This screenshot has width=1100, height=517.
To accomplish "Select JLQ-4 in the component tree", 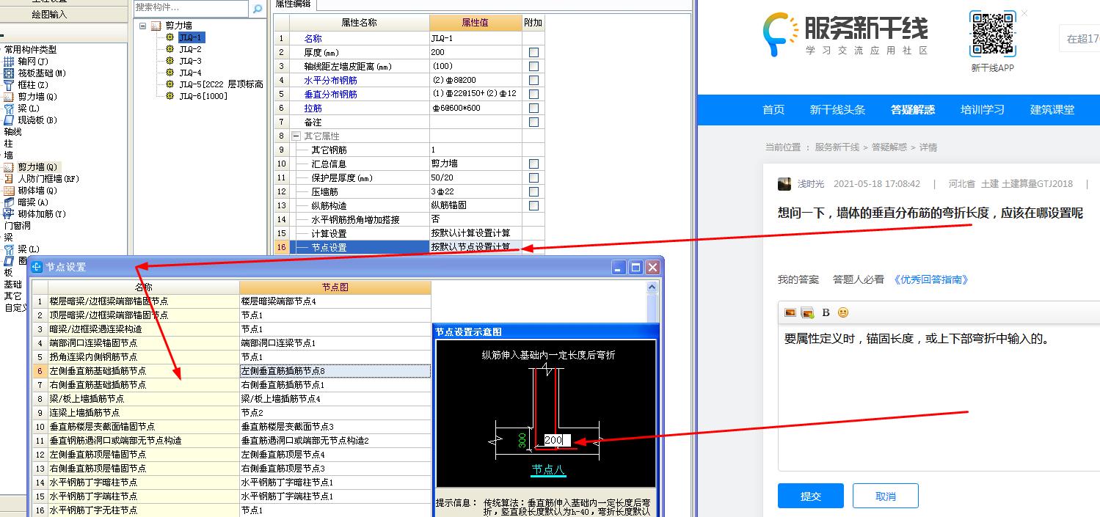I will tap(190, 73).
